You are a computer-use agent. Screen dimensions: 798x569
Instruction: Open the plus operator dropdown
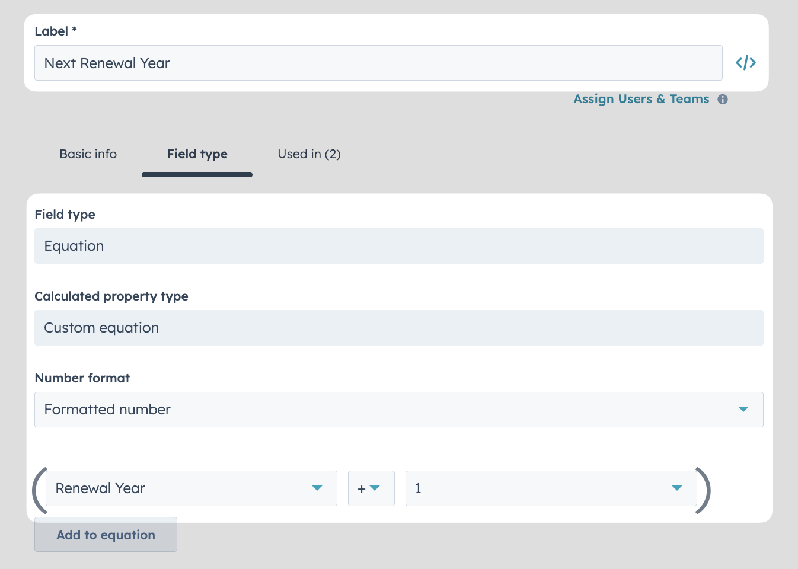pyautogui.click(x=371, y=488)
